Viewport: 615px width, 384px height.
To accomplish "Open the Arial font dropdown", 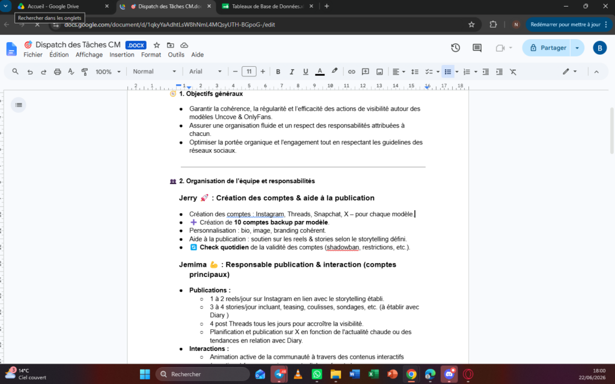I will (x=205, y=72).
